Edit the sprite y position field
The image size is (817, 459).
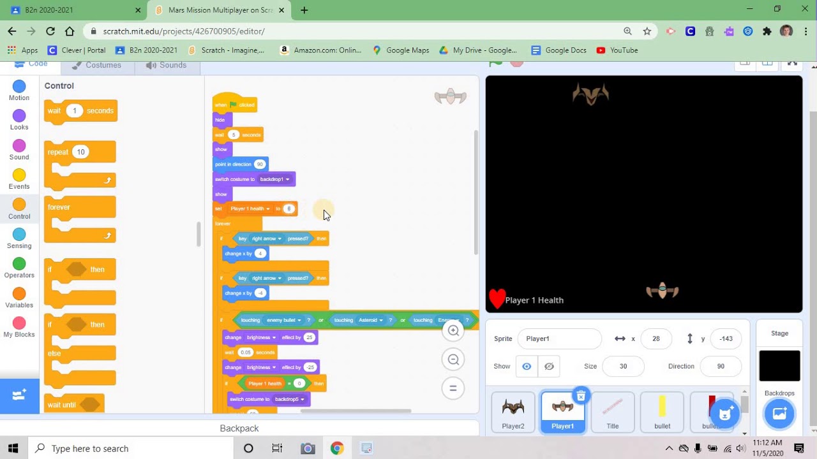click(x=726, y=339)
